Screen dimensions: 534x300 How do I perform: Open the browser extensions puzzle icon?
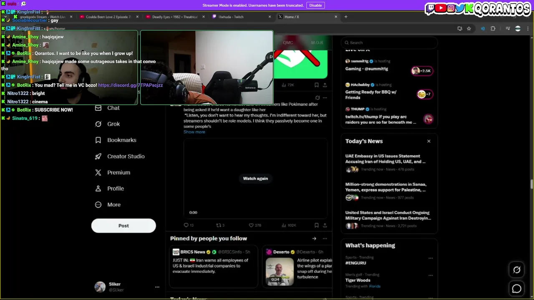coord(493,29)
